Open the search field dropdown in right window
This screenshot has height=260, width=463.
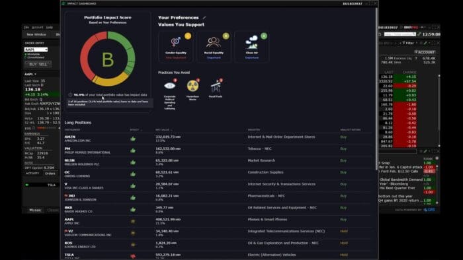(414, 34)
